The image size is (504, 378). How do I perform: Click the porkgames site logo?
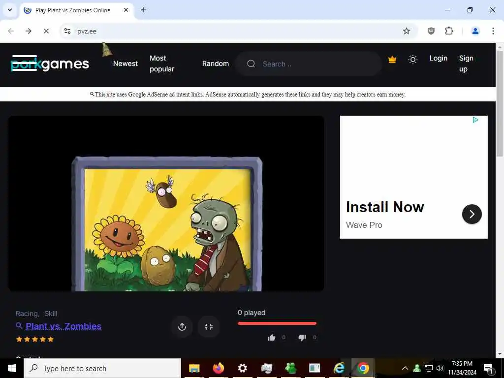point(50,63)
